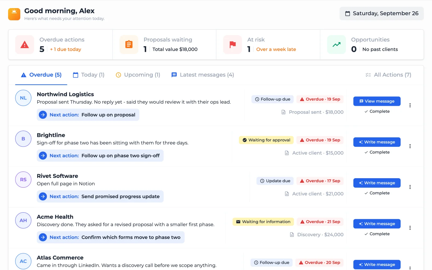This screenshot has width=432, height=270.
Task: Click the Opportunities summary card
Action: pyautogui.click(x=372, y=45)
